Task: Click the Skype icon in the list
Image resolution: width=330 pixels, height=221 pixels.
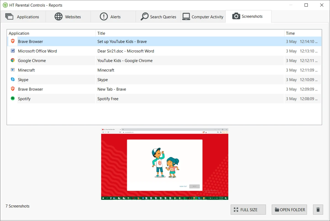Action: [13, 79]
